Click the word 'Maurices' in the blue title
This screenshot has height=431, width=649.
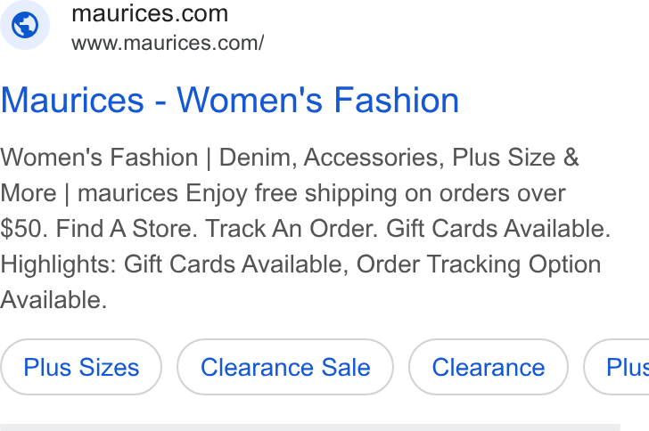coord(72,100)
